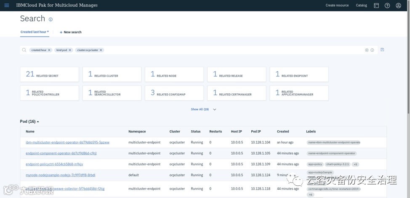Expand the +6 labels on weave-collector row

pyautogui.click(x=310, y=195)
